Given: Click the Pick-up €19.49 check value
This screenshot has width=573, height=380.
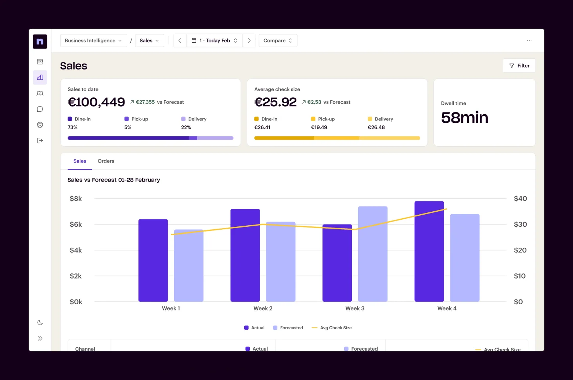Looking at the screenshot, I should [319, 128].
